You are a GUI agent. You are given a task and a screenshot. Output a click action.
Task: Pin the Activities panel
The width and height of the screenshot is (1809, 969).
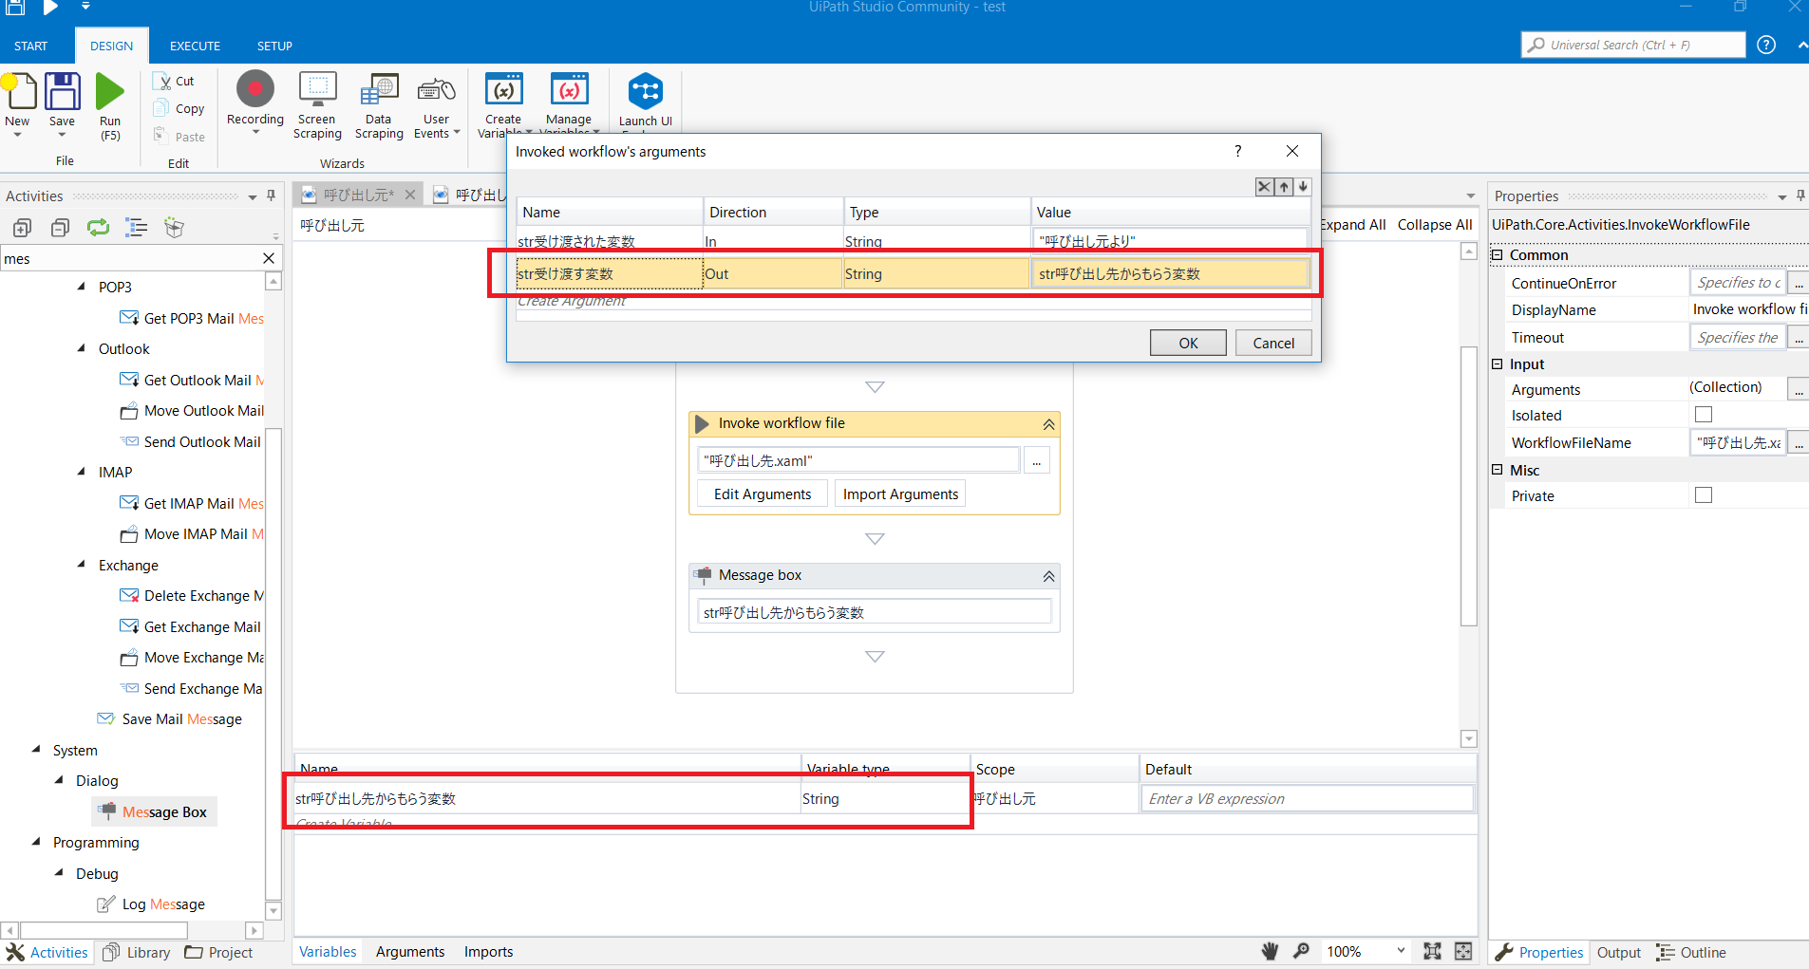coord(271,196)
